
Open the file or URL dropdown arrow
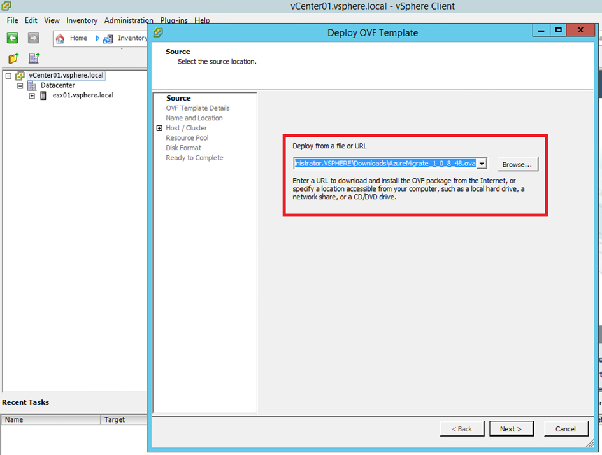point(482,164)
